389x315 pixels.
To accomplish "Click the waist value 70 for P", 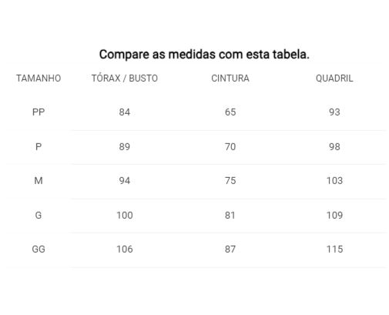I will (230, 147).
